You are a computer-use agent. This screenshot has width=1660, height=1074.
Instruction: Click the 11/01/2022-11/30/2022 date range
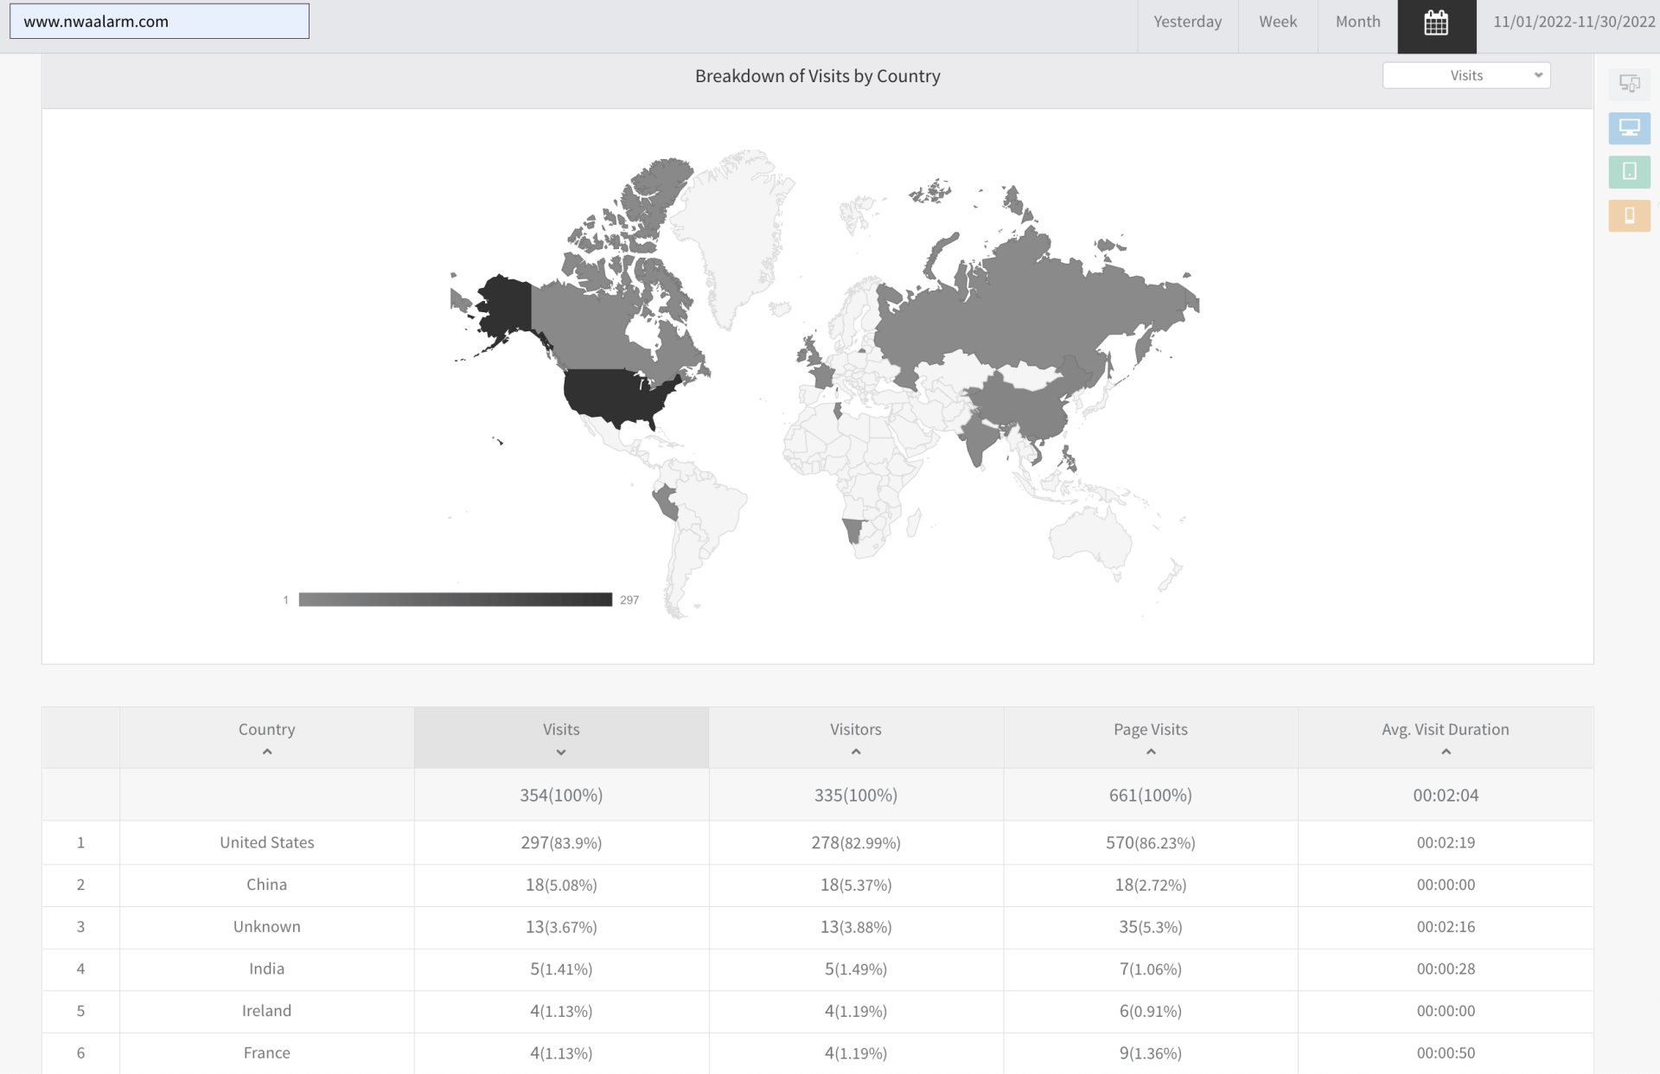tap(1573, 22)
